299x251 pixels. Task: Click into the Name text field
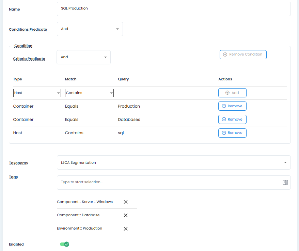click(x=174, y=9)
